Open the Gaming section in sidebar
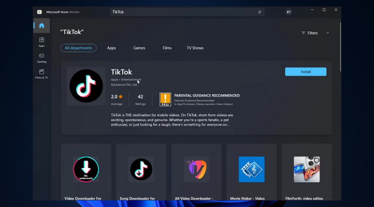 point(42,58)
